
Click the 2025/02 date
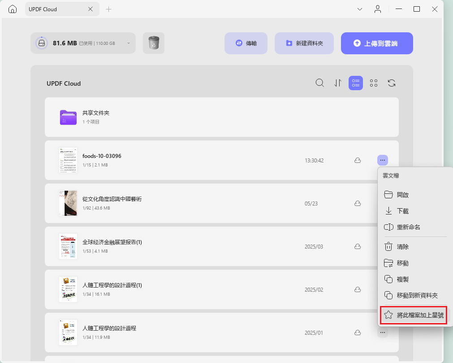tap(314, 290)
